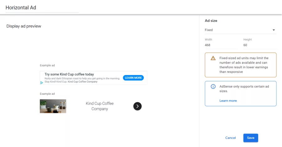This screenshot has width=282, height=147.
Task: Click the blue info circle icon
Action: tap(213, 87)
